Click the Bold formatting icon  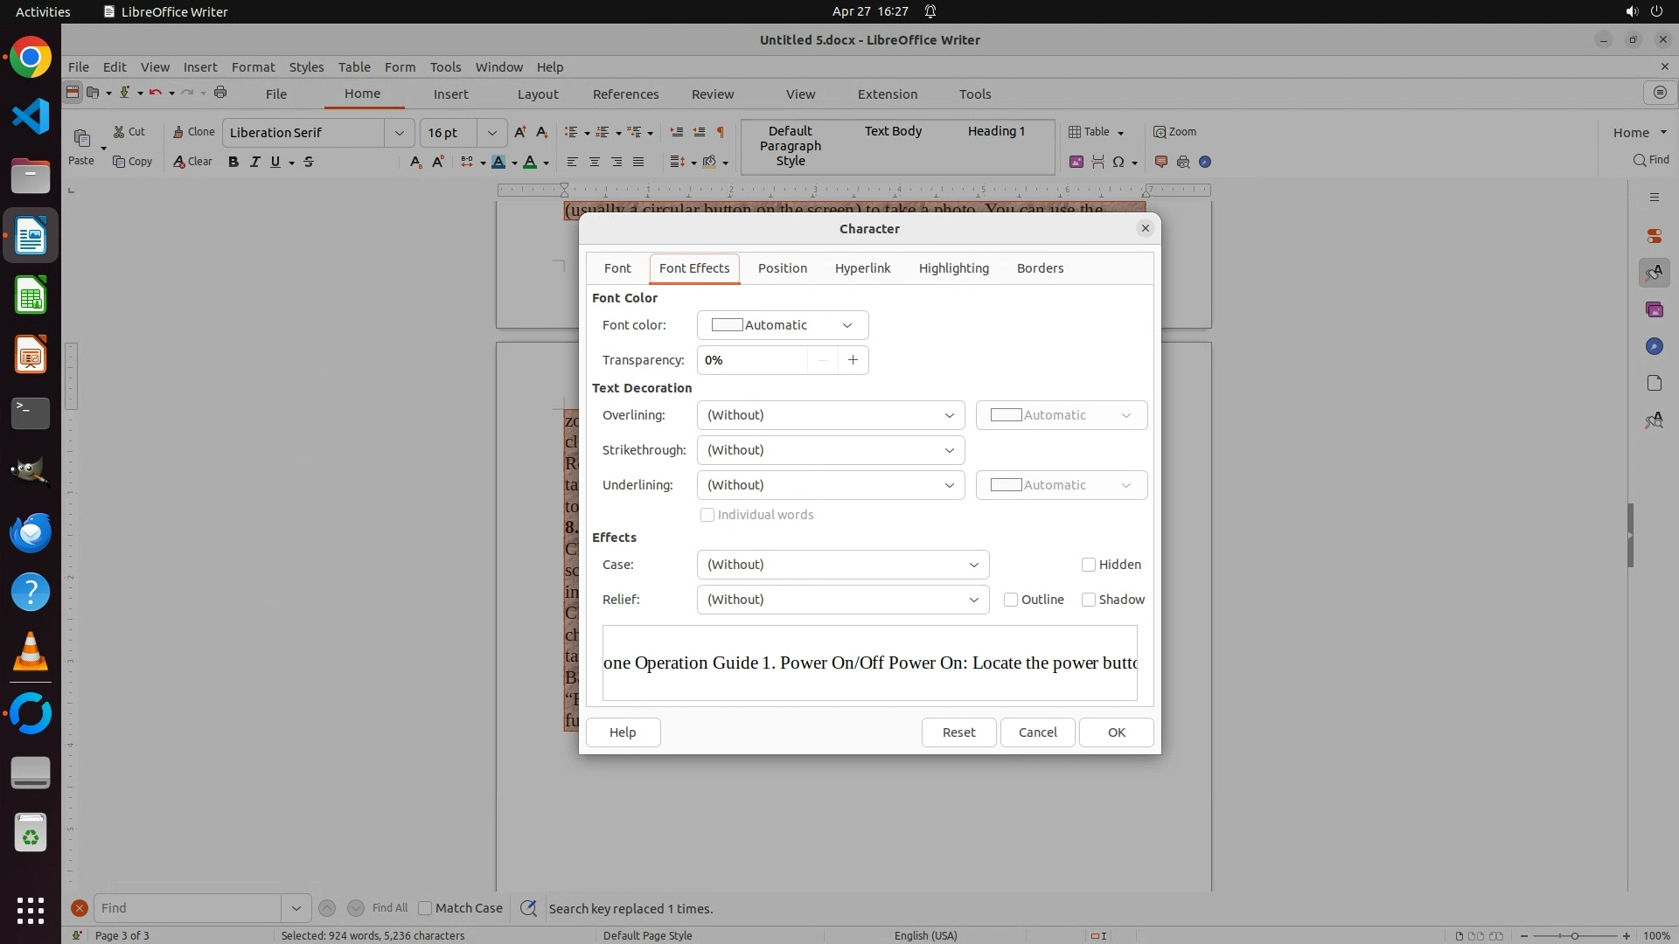click(x=233, y=162)
